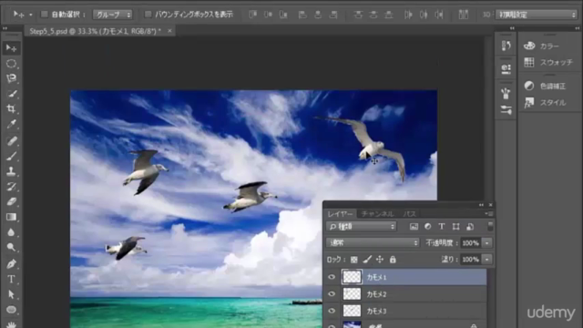The width and height of the screenshot is (583, 328).
Task: Select the Type tool
Action: [11, 280]
